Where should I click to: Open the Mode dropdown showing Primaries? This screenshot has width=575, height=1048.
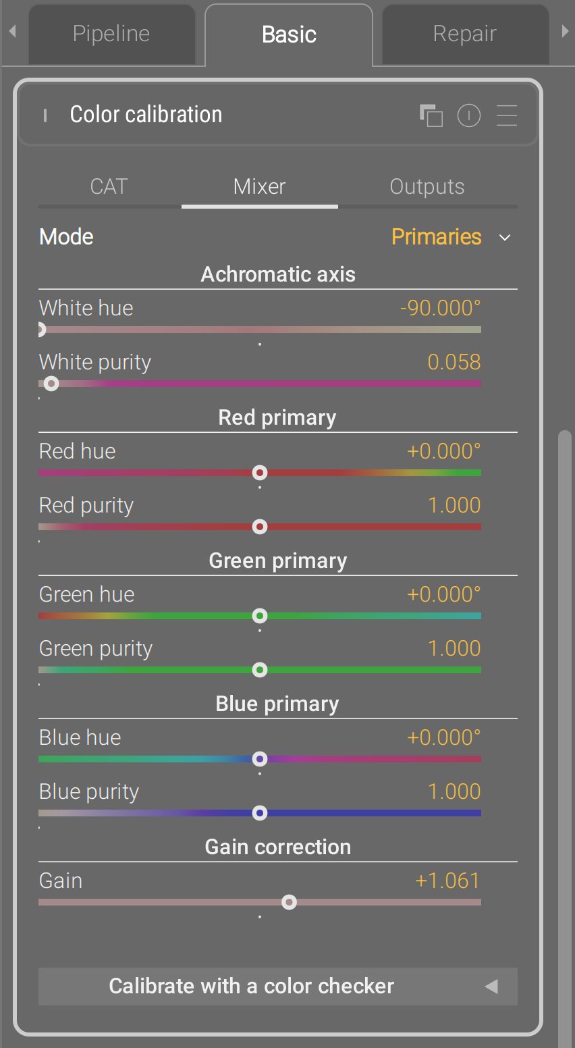[x=436, y=237]
